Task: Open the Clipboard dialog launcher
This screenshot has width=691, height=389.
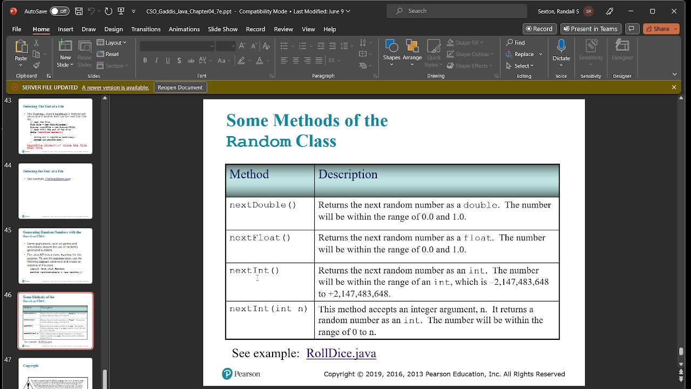Action: [x=49, y=76]
